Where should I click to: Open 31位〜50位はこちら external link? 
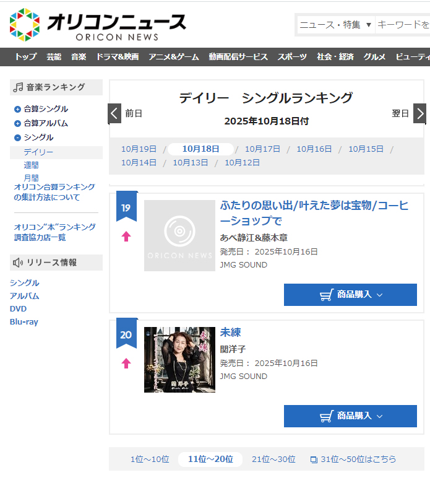click(x=353, y=460)
